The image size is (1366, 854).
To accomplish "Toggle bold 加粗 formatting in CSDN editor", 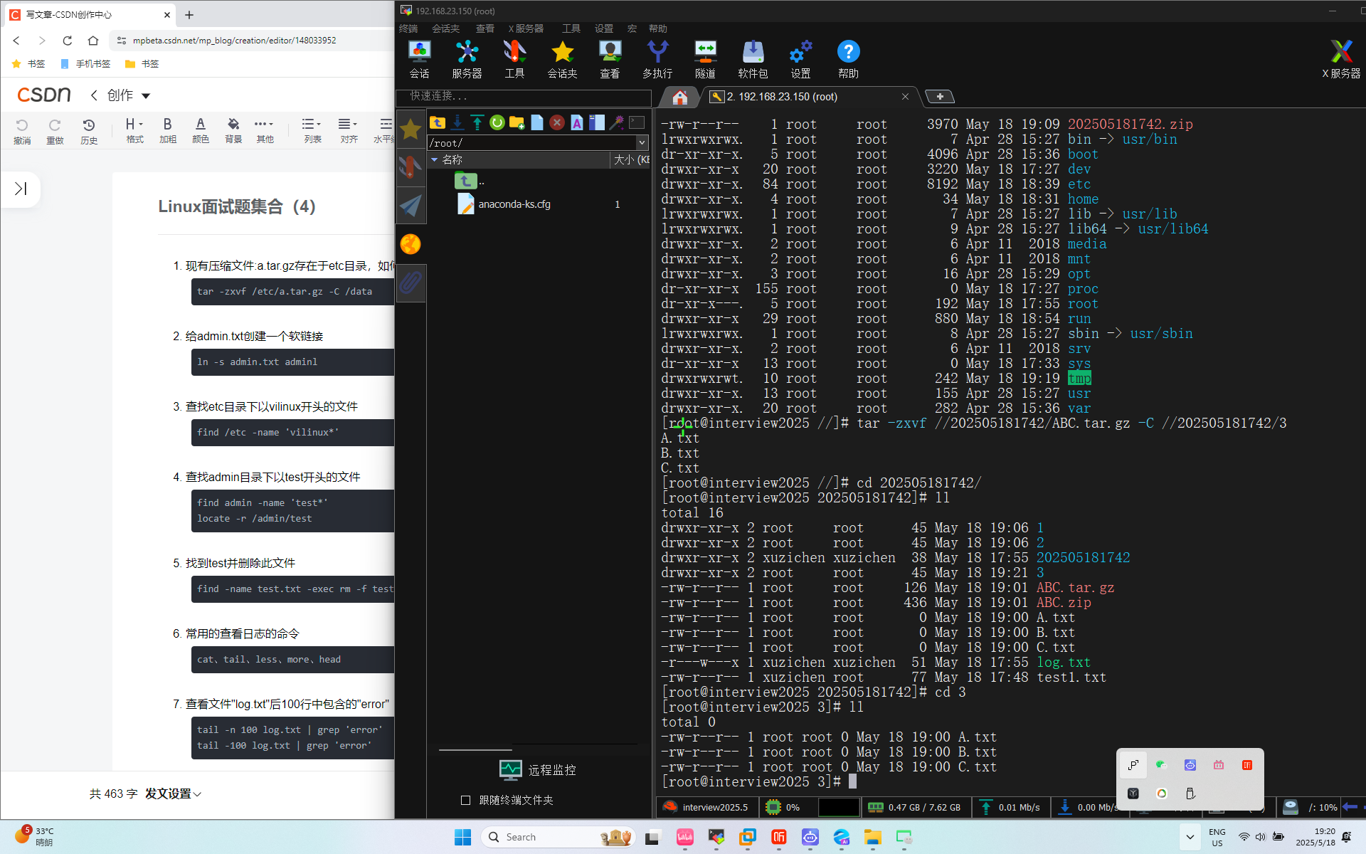I will click(x=167, y=130).
